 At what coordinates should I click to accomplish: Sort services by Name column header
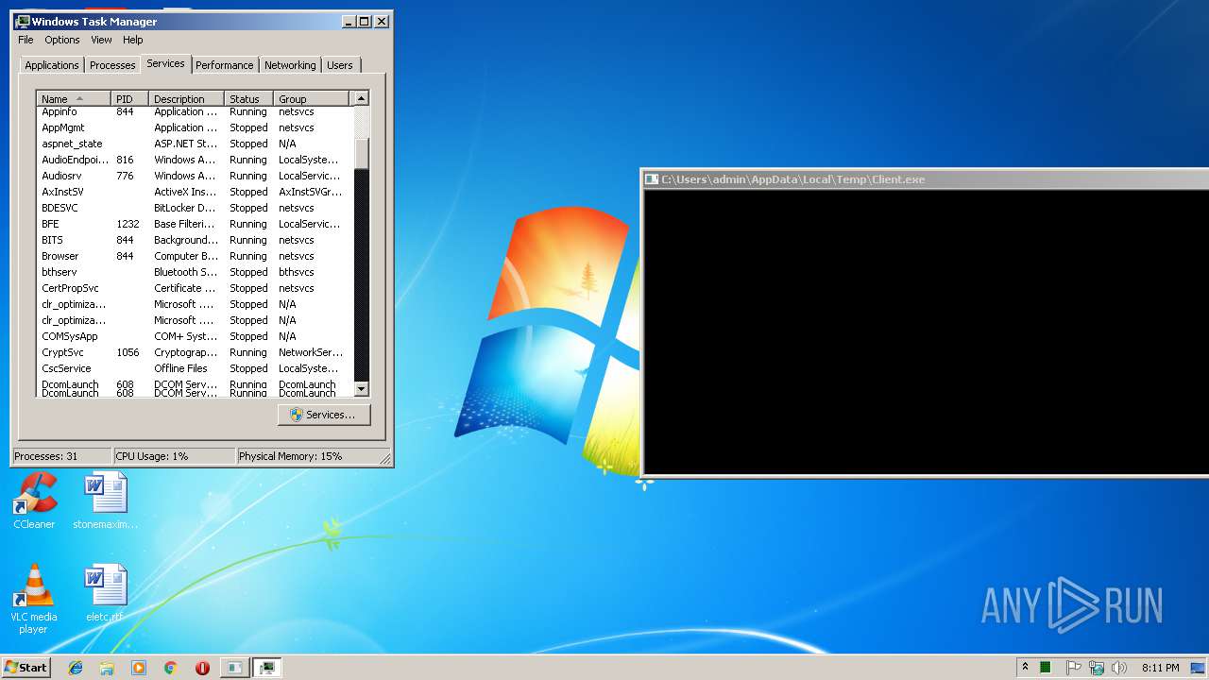pos(74,98)
